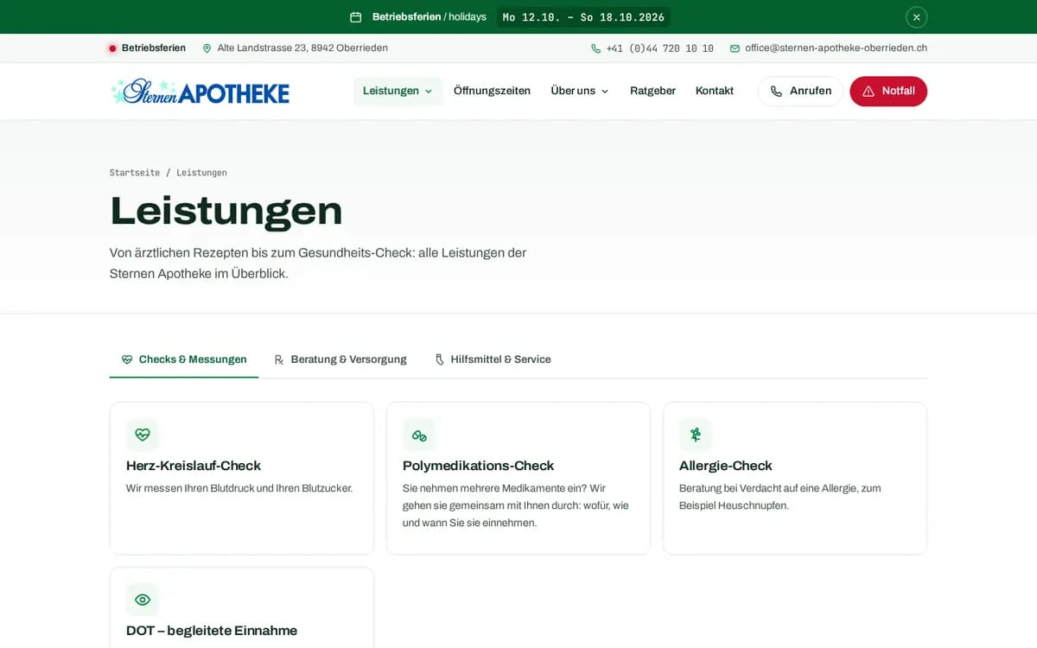Click the phone icon beside +41 number
The image size is (1037, 648).
(595, 48)
